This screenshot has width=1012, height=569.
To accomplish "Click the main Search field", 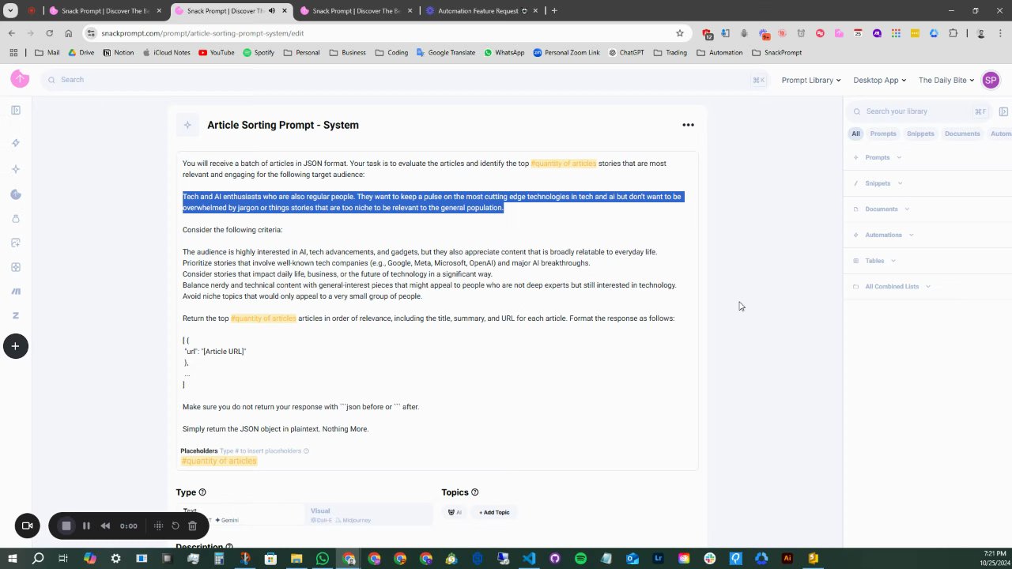I will 403,80.
